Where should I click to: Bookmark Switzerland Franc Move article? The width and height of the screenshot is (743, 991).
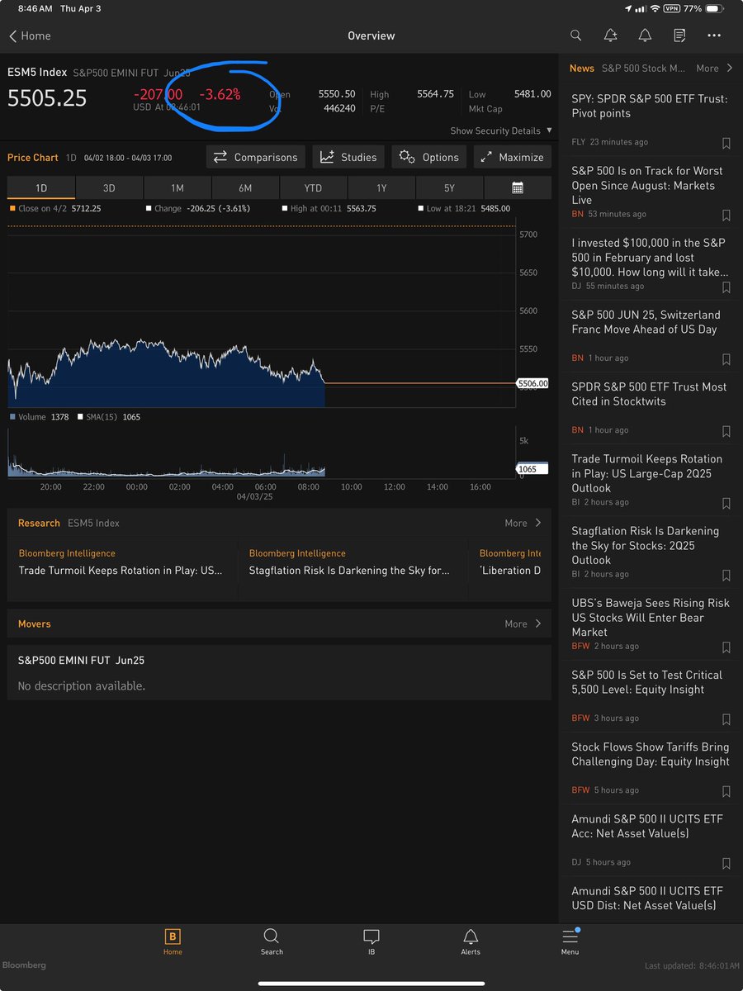[x=726, y=358]
